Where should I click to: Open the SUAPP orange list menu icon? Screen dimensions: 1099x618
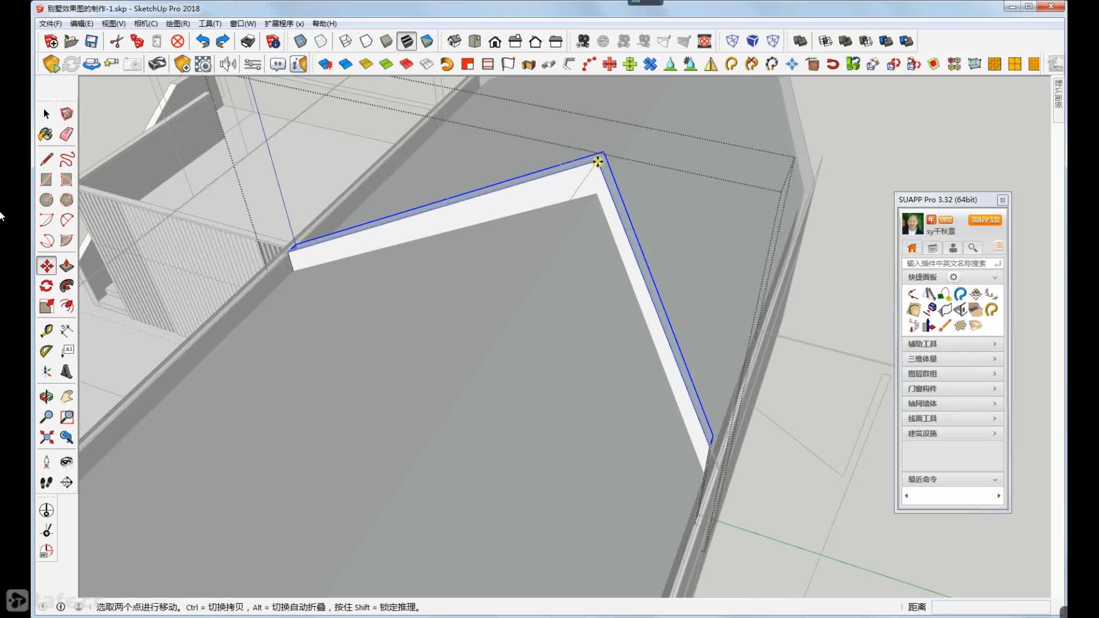[998, 246]
